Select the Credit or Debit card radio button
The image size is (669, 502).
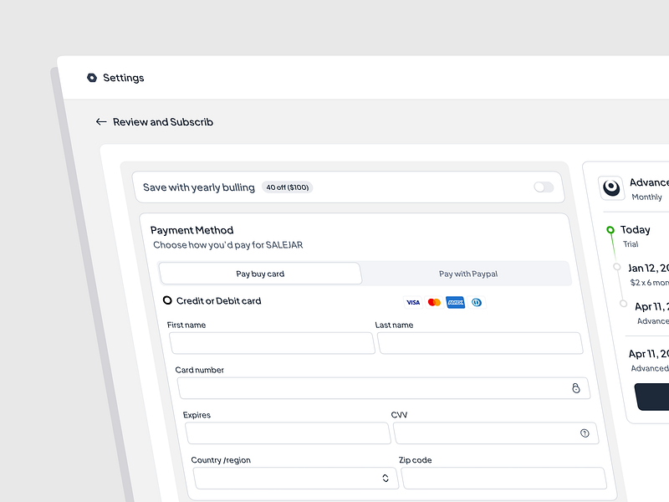pos(167,300)
